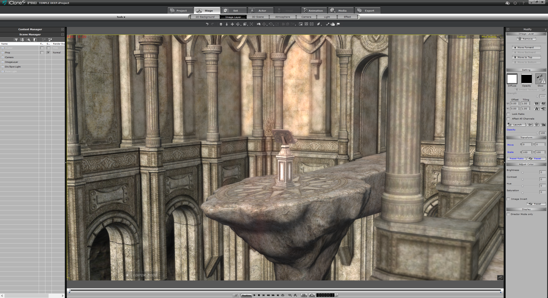Select the vertical move camera tool
The width and height of the screenshot is (548, 298).
(227, 24)
